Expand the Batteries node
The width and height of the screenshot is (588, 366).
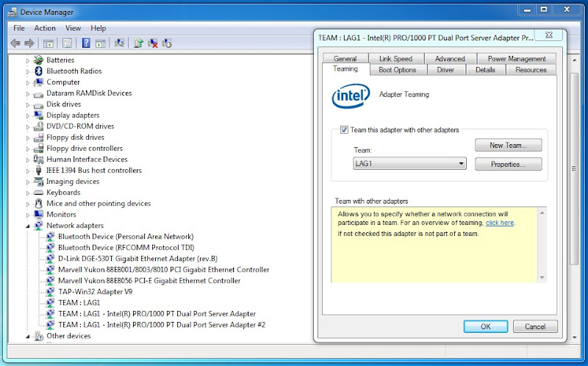(27, 60)
